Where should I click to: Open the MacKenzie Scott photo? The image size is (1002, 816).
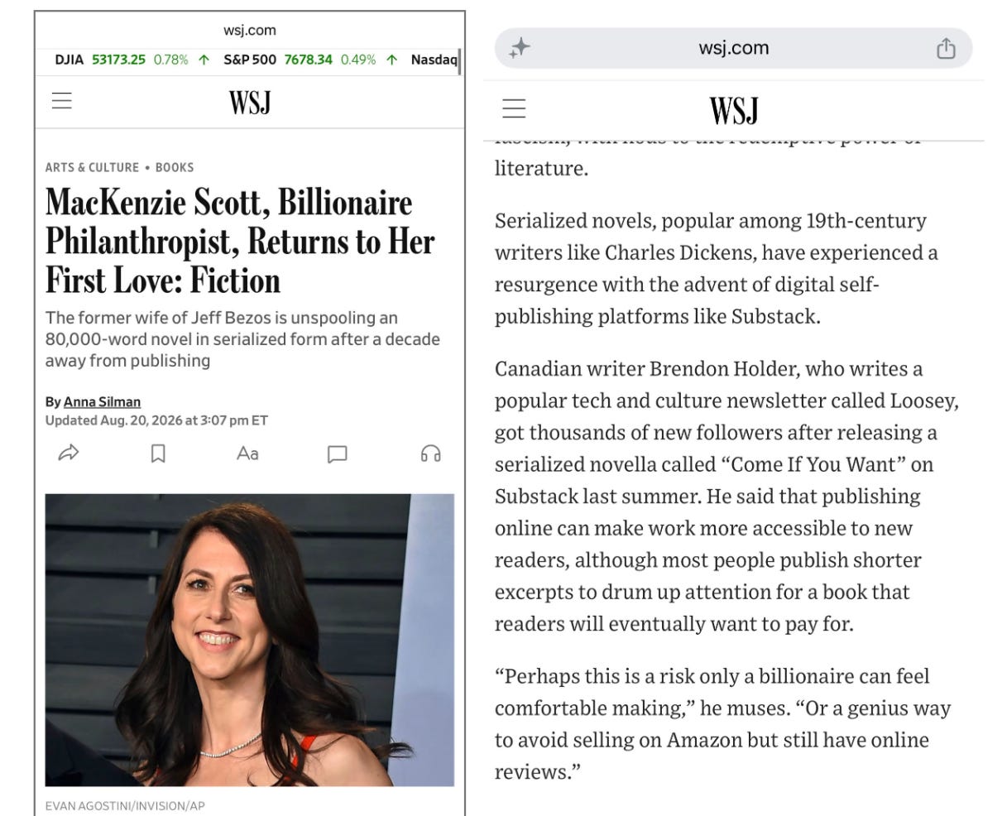tap(250, 640)
